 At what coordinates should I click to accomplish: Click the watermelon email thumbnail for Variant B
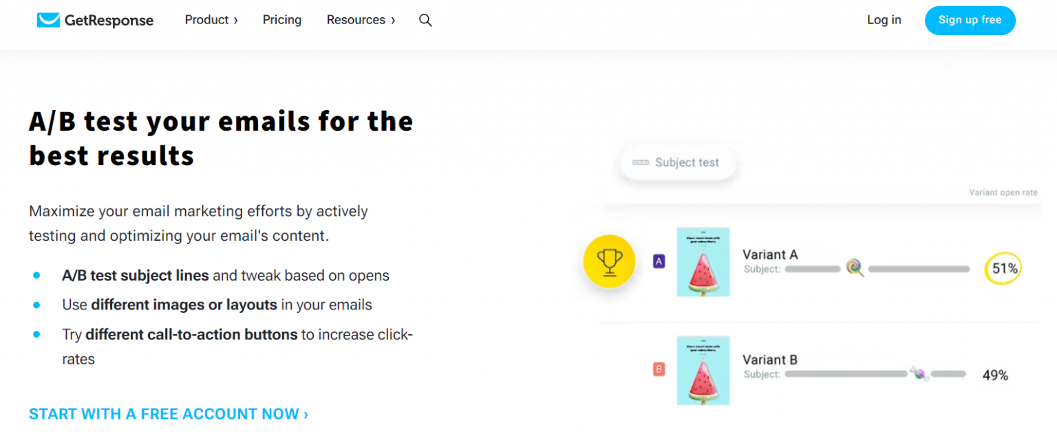pyautogui.click(x=703, y=370)
